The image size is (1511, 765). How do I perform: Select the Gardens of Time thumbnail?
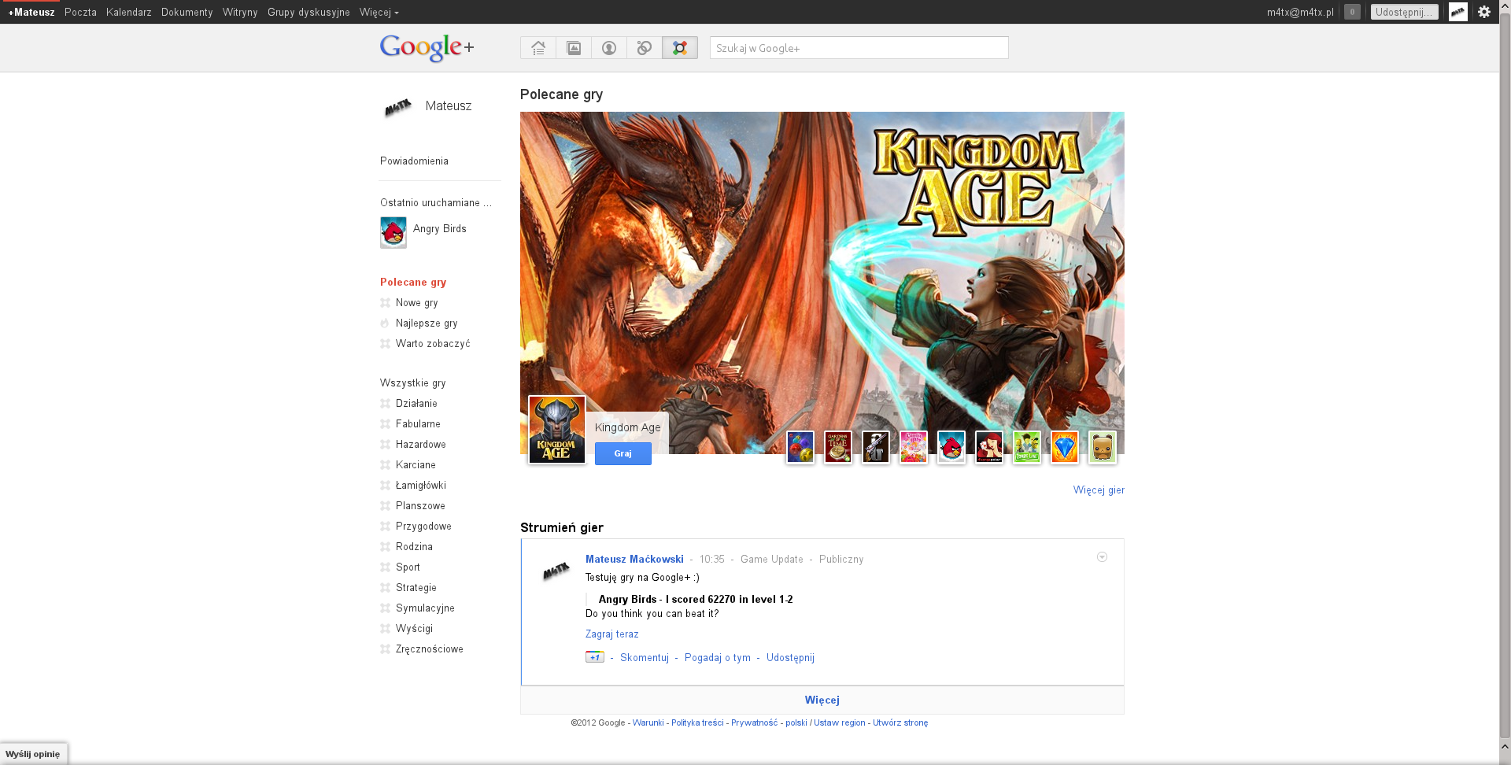pos(838,447)
